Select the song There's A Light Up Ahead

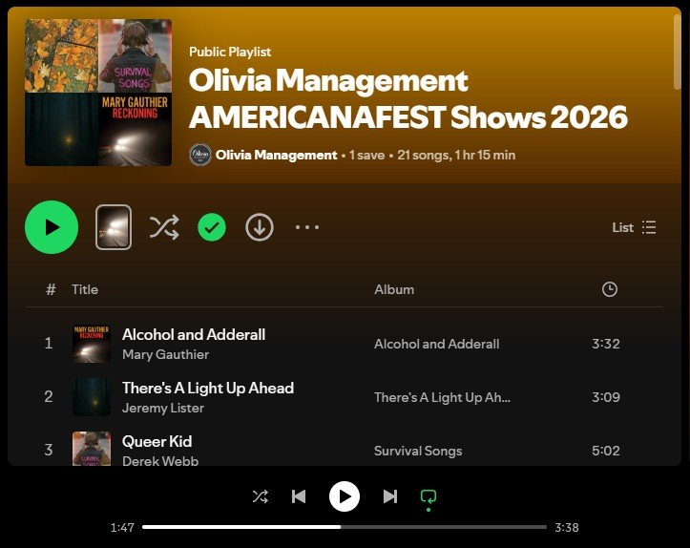(x=208, y=389)
